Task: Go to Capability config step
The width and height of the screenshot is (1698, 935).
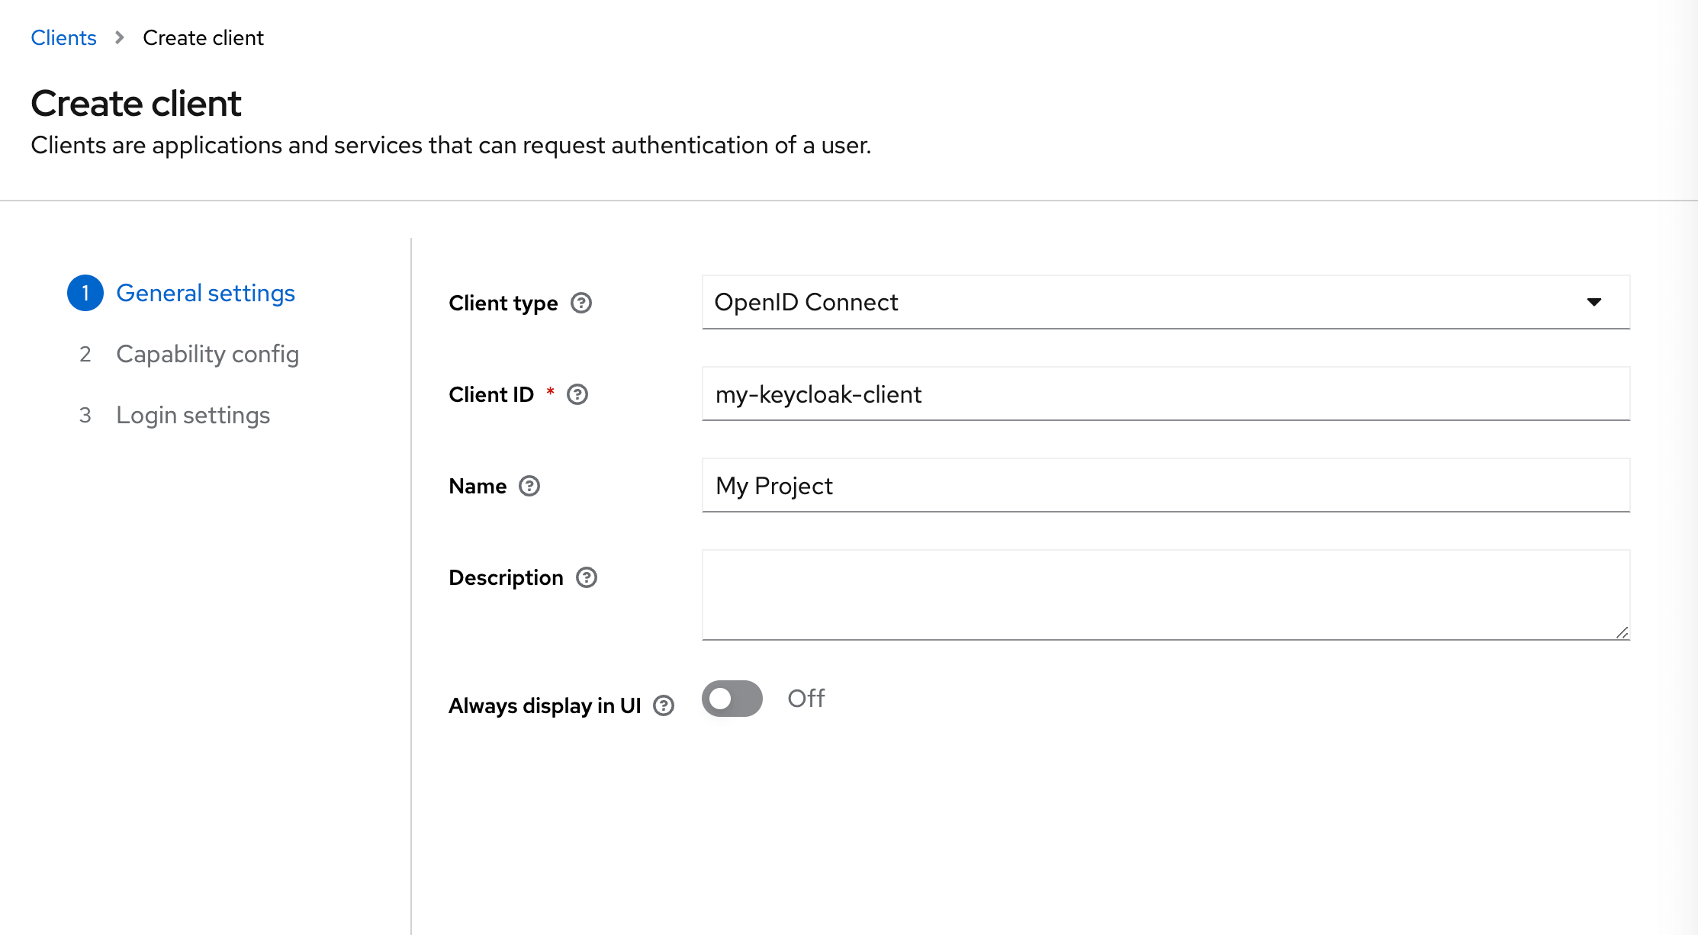Action: (x=207, y=354)
